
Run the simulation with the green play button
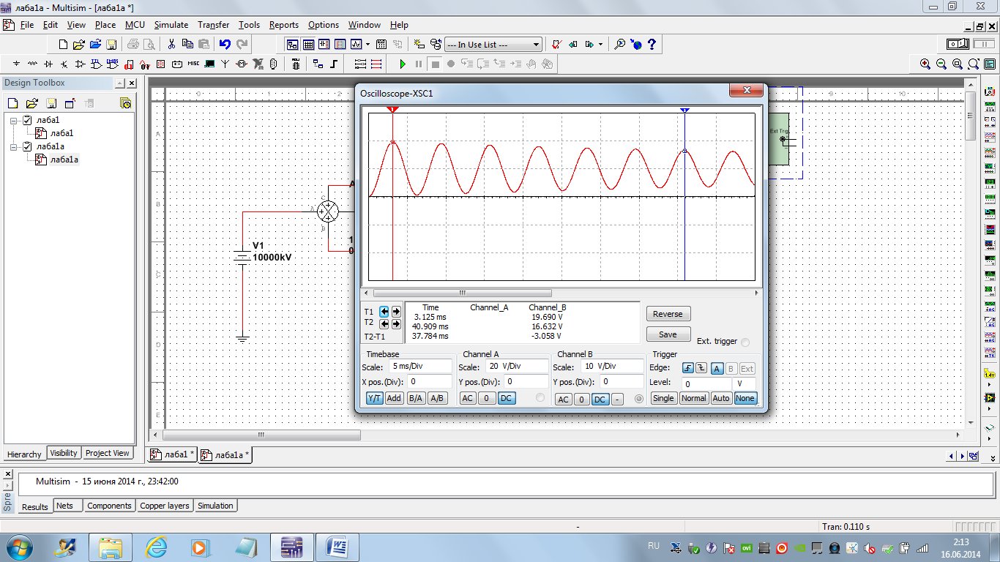point(403,64)
